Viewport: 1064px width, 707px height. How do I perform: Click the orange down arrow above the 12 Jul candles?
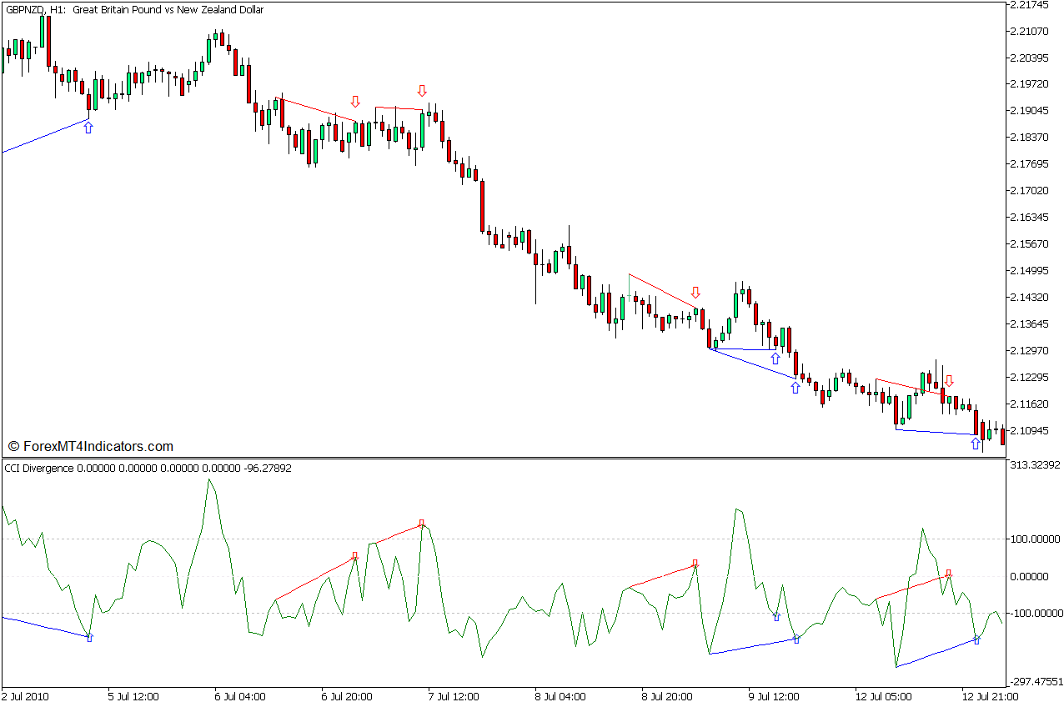coord(949,381)
